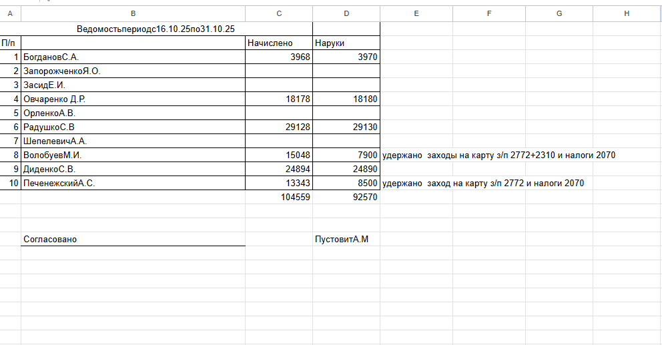Click the П/п header cell
The width and height of the screenshot is (662, 345).
click(x=10, y=43)
